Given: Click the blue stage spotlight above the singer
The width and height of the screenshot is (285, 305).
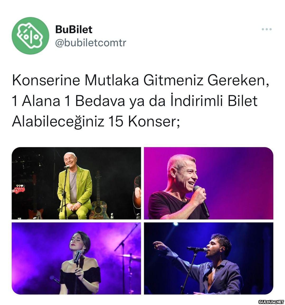Looking at the screenshot, I should point(175,224).
